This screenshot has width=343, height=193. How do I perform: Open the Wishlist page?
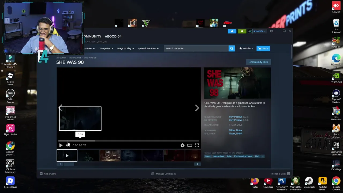(246, 49)
